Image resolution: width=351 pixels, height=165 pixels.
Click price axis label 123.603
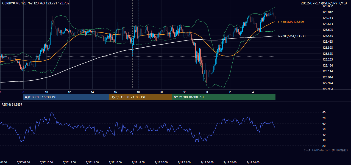coord(327,30)
